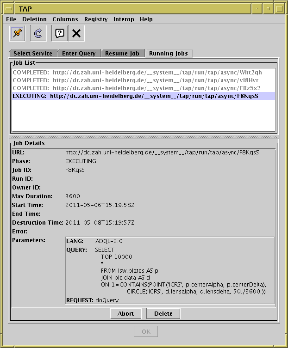Click the reload circular arrow icon

pyautogui.click(x=38, y=33)
